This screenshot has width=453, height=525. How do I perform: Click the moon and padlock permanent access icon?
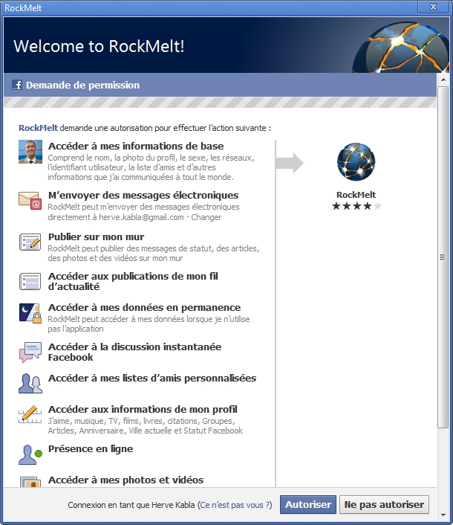(30, 313)
